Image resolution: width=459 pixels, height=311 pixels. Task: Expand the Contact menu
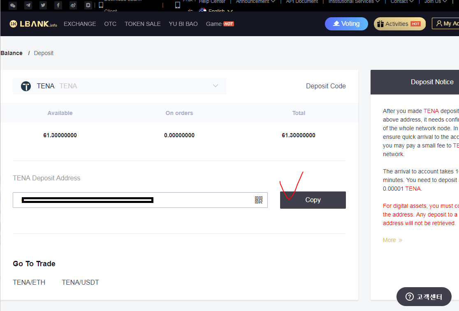(x=402, y=2)
